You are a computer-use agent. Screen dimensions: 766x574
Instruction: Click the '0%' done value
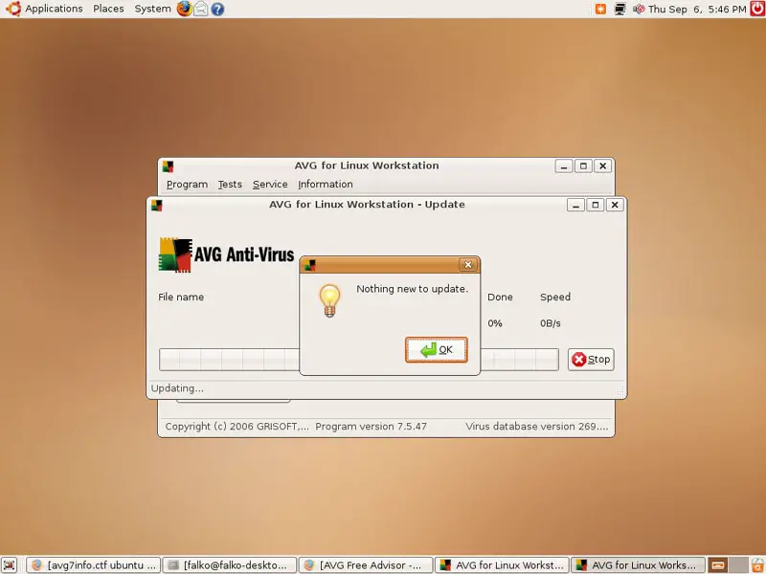click(495, 323)
